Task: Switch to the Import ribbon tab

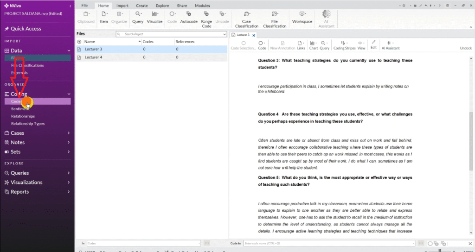Action: point(122,6)
